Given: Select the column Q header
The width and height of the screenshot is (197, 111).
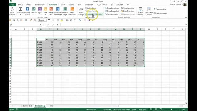Looking at the screenshot, I should pos(149,29).
